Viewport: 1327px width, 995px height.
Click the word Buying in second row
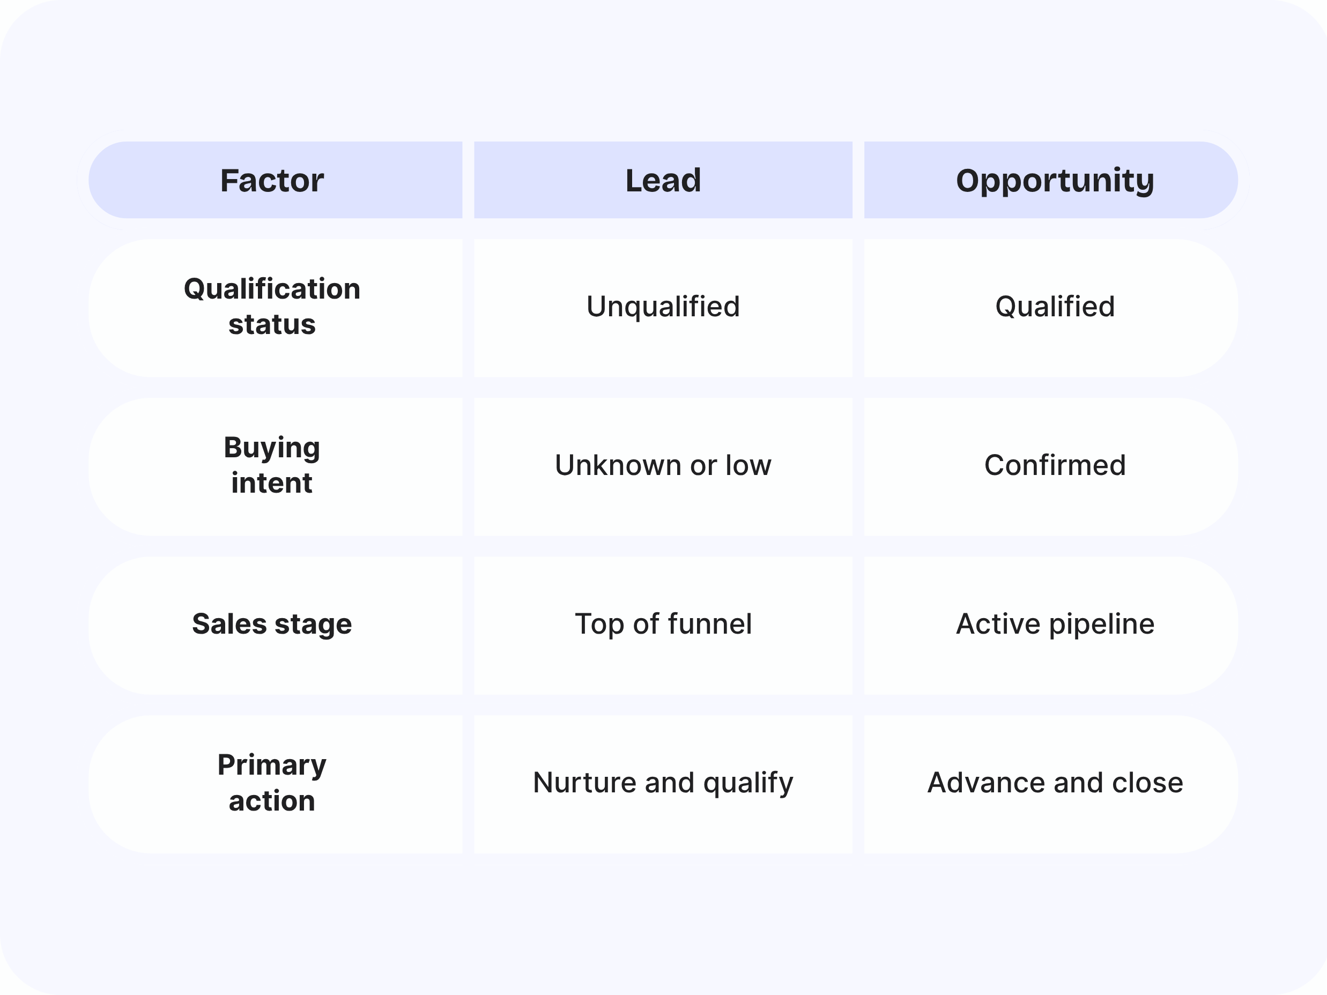pyautogui.click(x=272, y=449)
